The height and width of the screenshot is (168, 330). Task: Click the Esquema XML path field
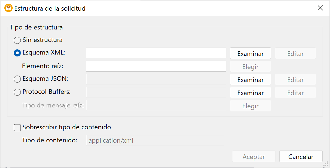pyautogui.click(x=156, y=53)
